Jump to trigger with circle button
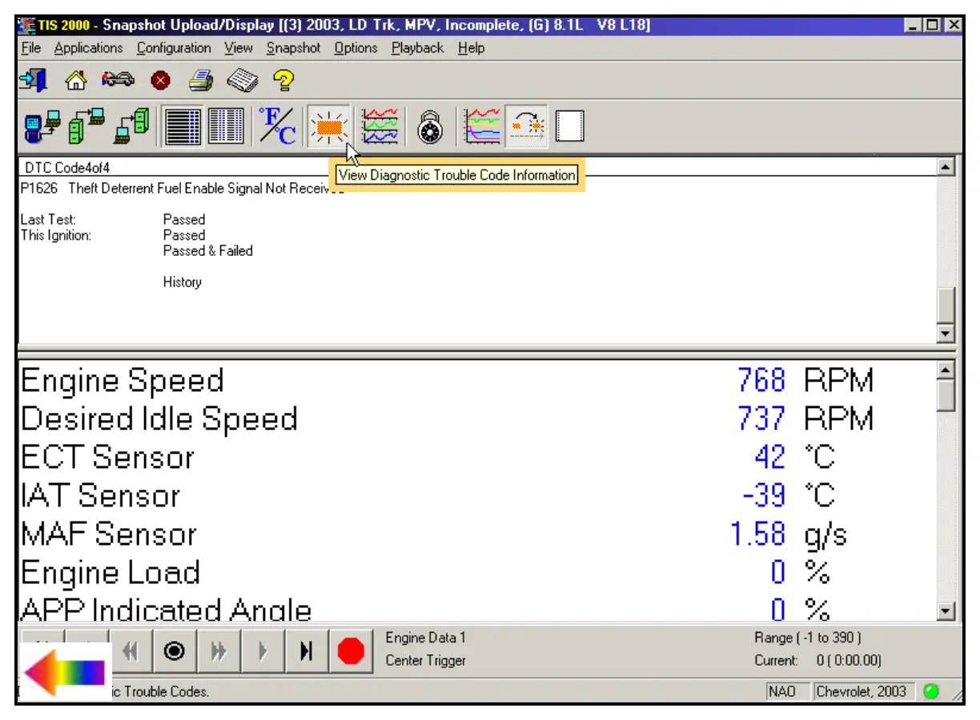The height and width of the screenshot is (720, 980). (174, 652)
